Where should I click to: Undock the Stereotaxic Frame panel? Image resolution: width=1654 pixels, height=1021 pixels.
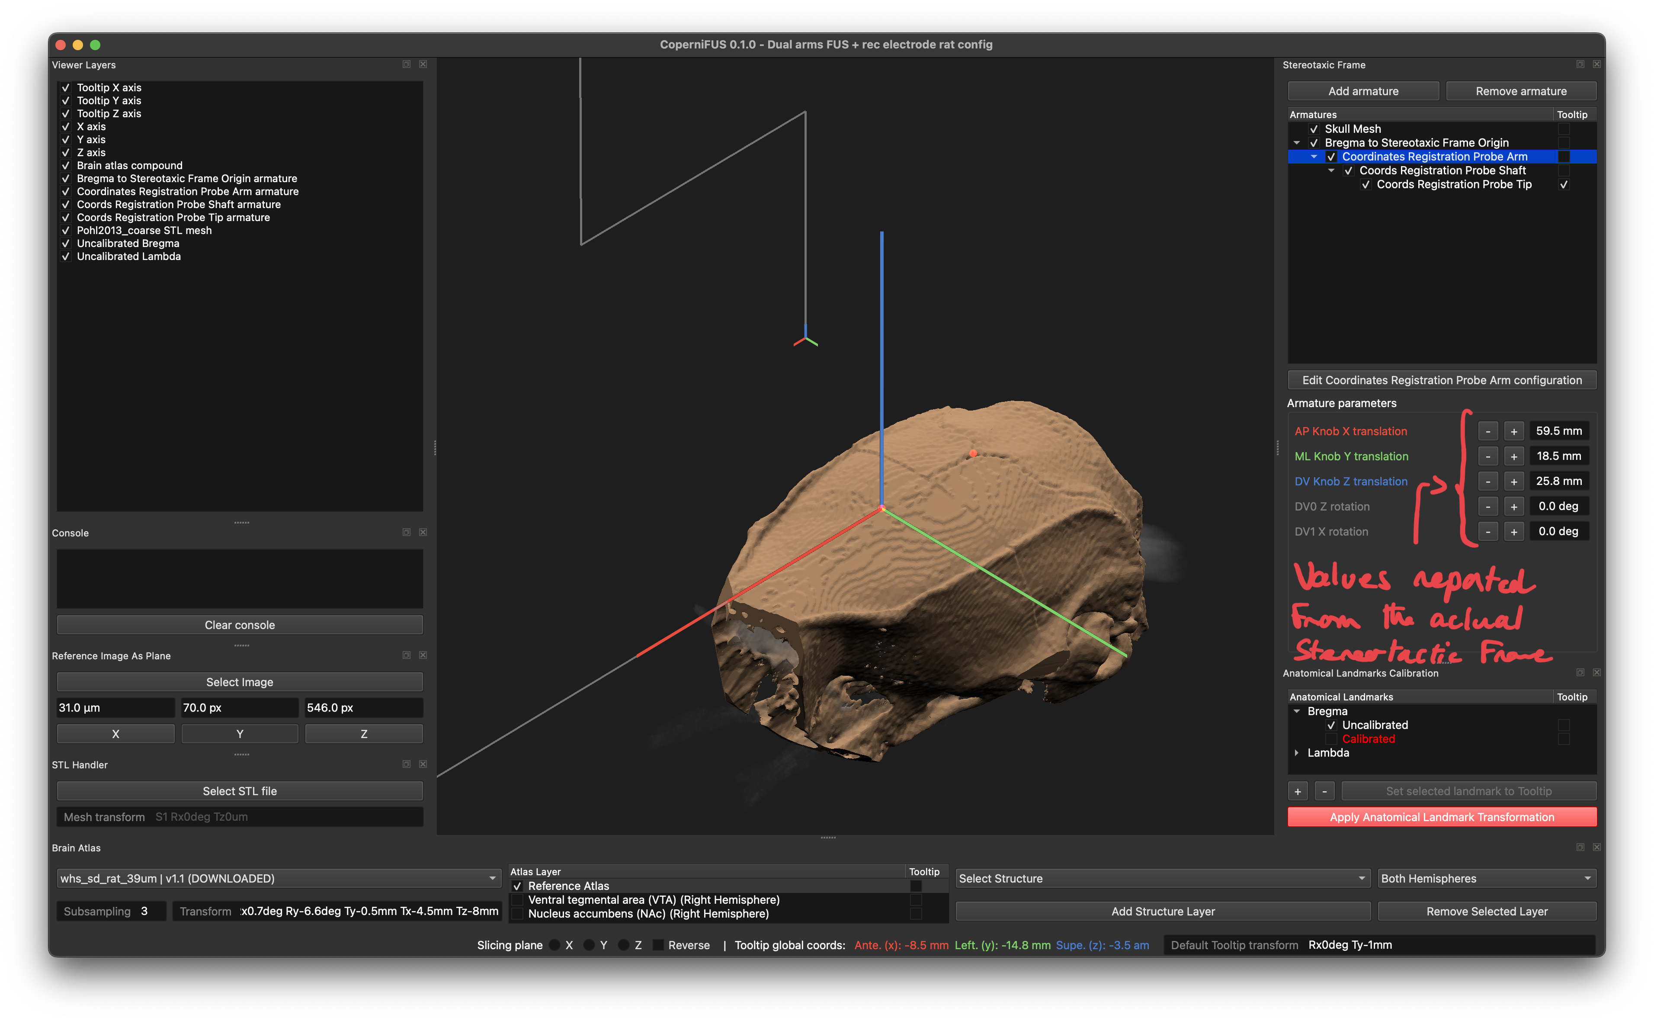[x=1580, y=64]
